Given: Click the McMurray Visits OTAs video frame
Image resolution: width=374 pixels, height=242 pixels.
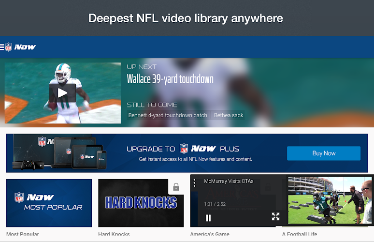Looking at the screenshot, I should point(330,200).
